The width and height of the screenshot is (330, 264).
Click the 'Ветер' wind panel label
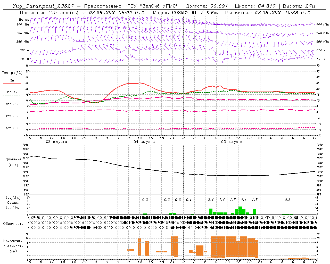tap(24, 20)
